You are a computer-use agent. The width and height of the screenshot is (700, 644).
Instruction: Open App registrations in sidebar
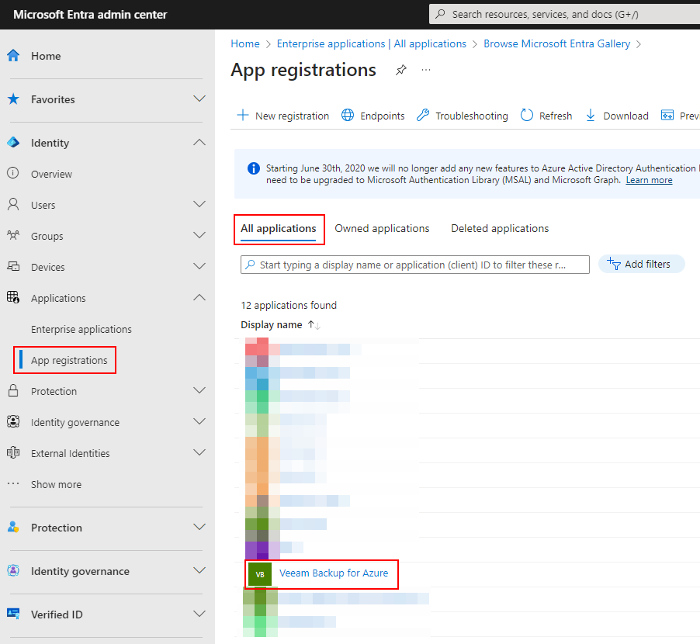click(69, 360)
